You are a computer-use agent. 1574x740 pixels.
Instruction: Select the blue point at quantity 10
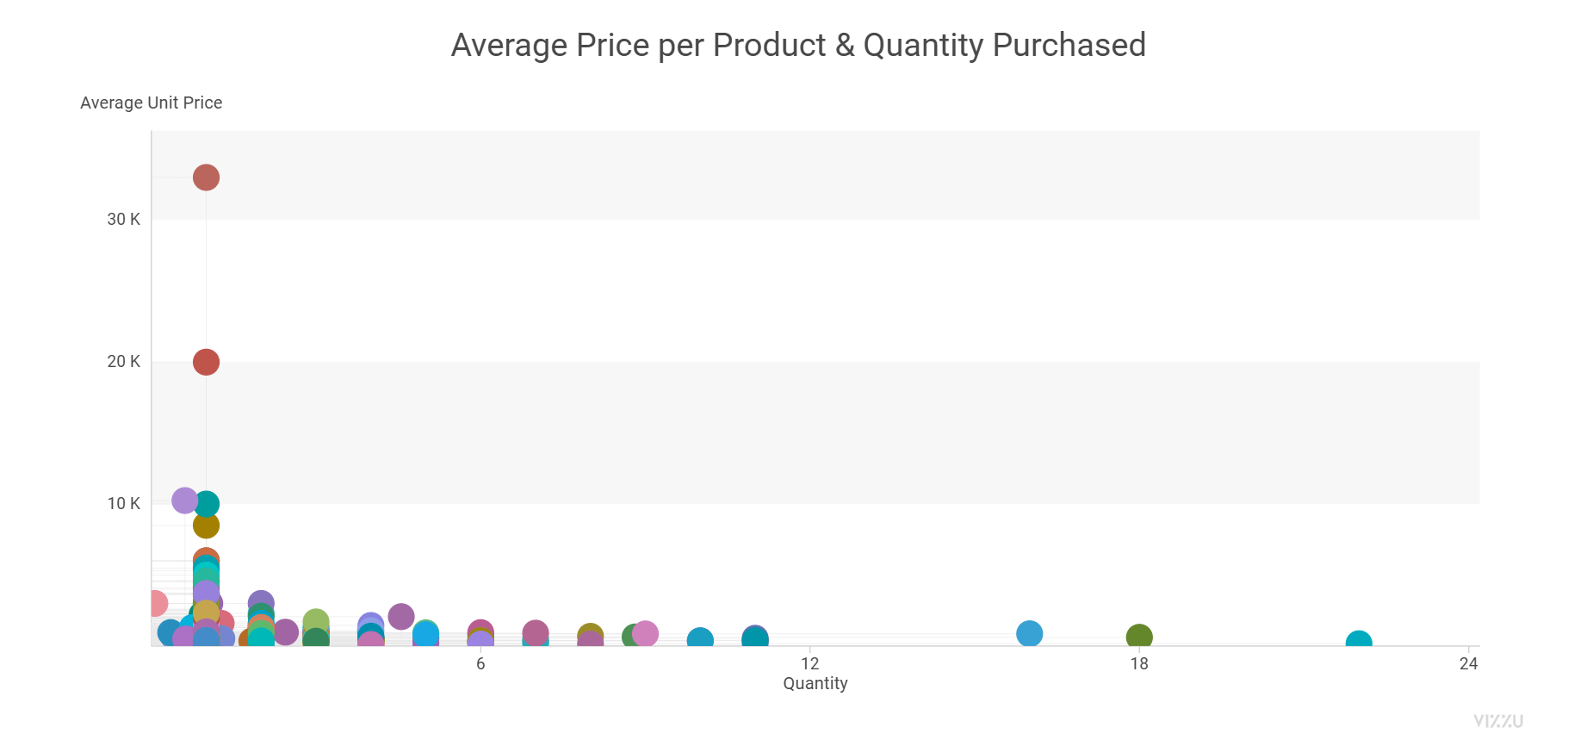coord(700,640)
